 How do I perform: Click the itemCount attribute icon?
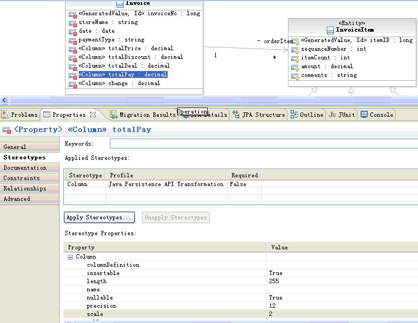(295, 59)
